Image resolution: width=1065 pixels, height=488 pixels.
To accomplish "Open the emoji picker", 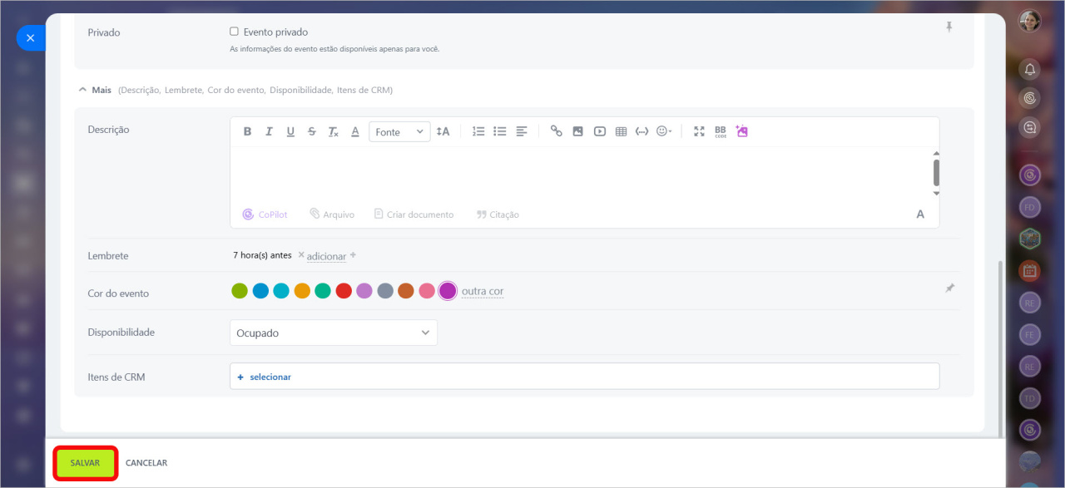I will tap(664, 131).
